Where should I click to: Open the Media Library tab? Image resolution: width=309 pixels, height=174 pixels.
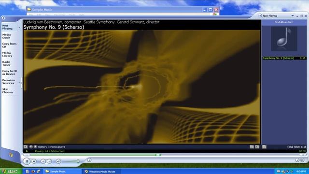point(7,54)
